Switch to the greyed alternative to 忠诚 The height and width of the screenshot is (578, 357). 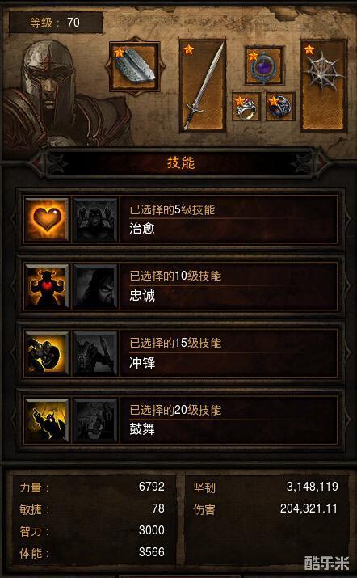96,286
